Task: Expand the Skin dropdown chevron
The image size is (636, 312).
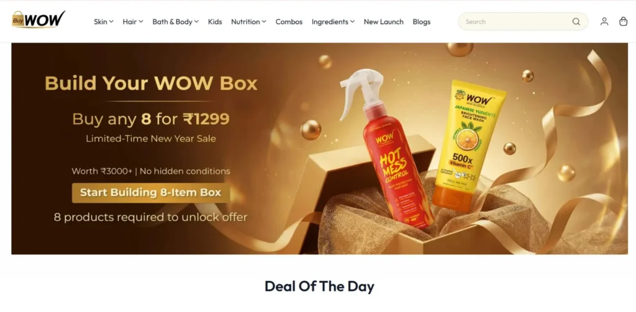Action: click(111, 22)
